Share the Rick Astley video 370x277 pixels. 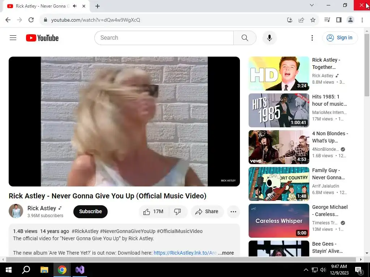click(207, 211)
